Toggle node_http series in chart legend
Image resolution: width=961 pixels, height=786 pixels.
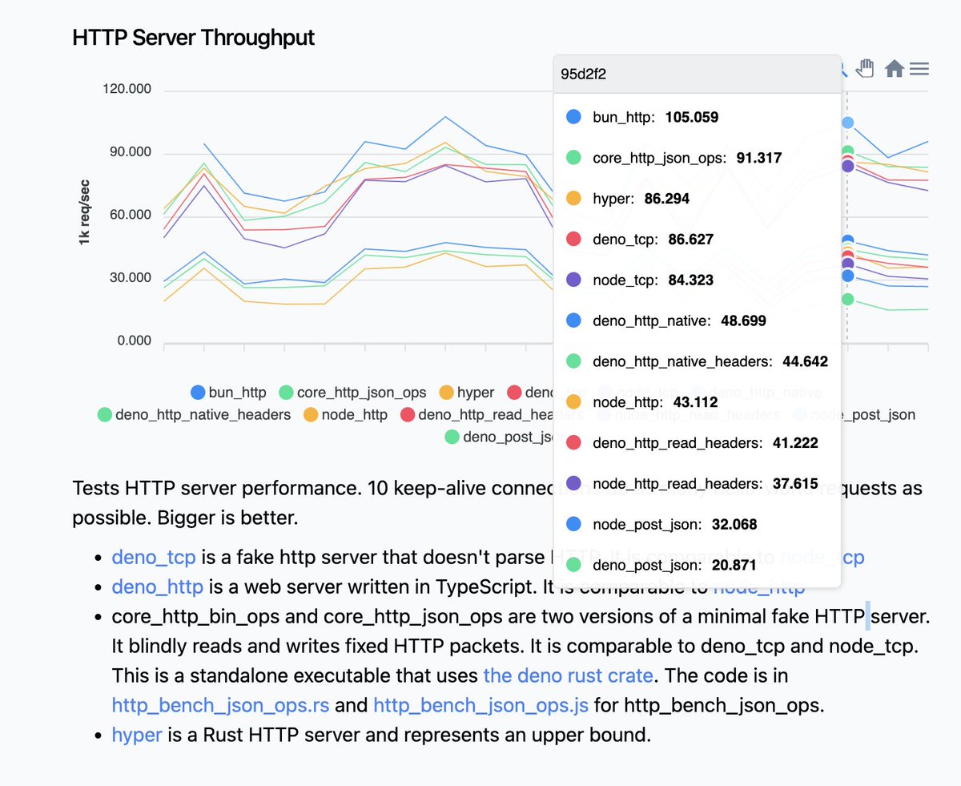coord(345,415)
